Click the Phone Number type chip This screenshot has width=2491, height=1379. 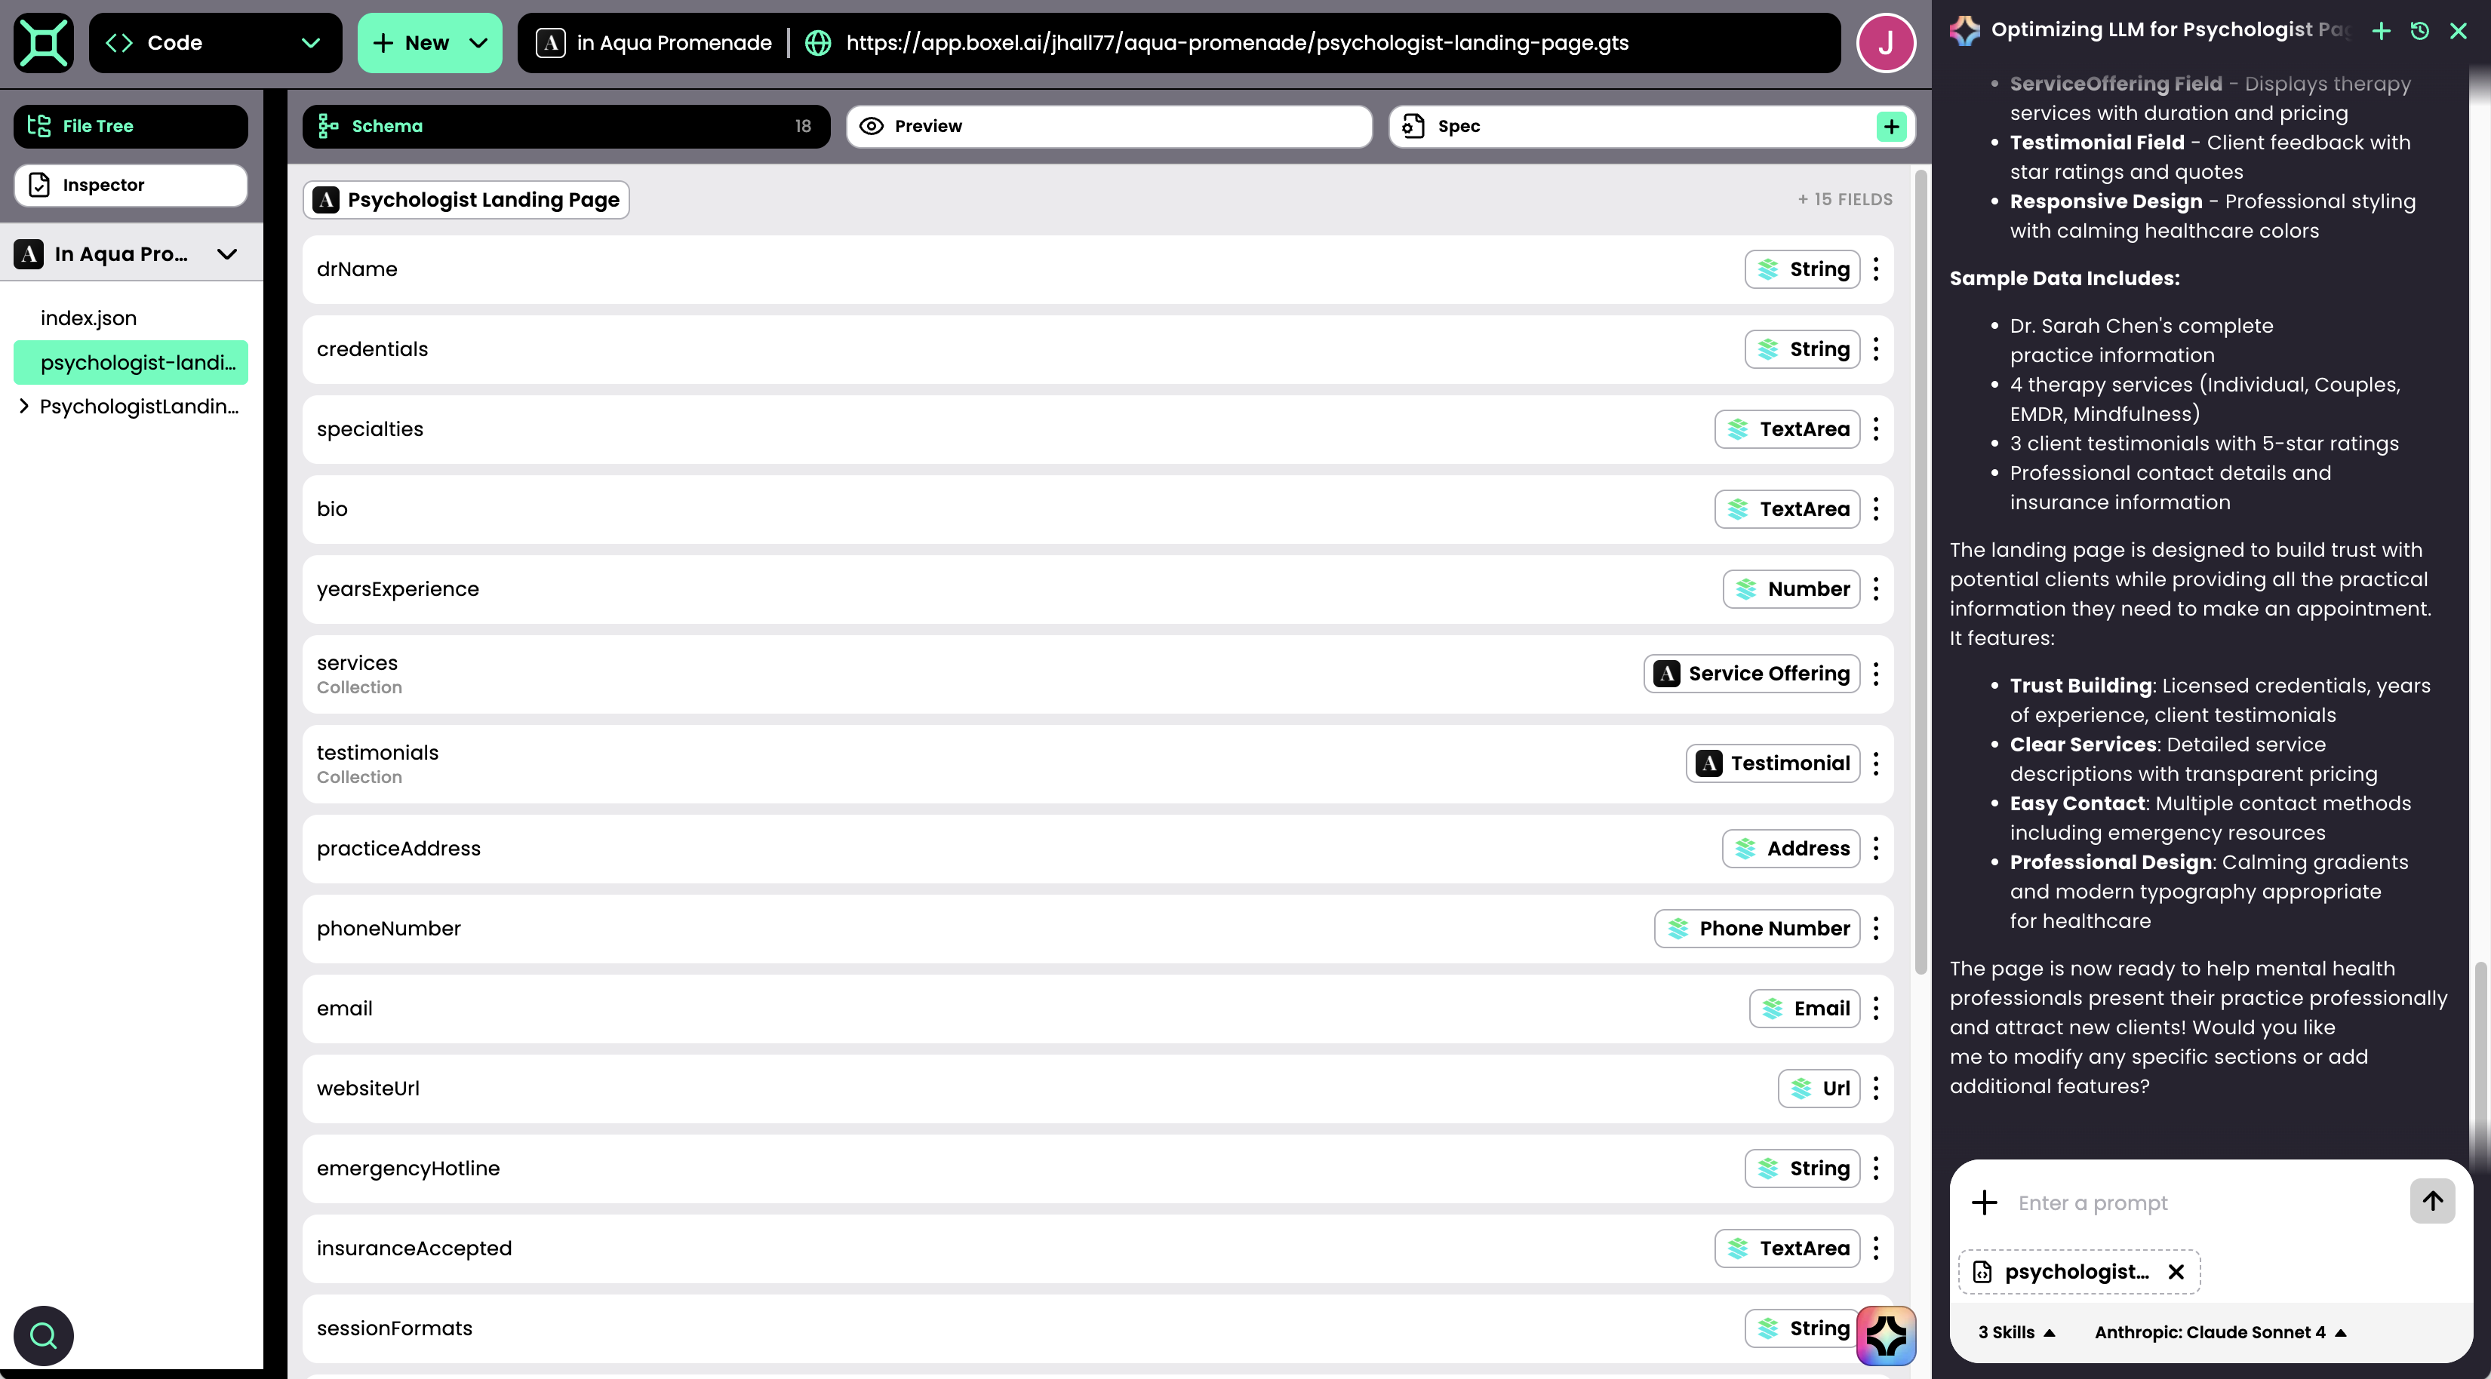[x=1757, y=929]
